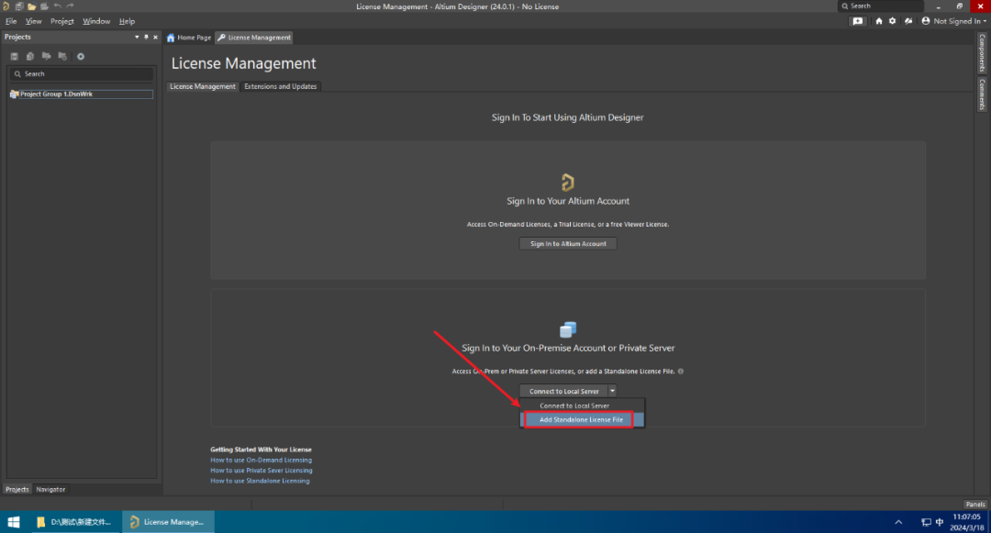Click the feedback speech bubble icon
The width and height of the screenshot is (991, 533).
[x=858, y=21]
